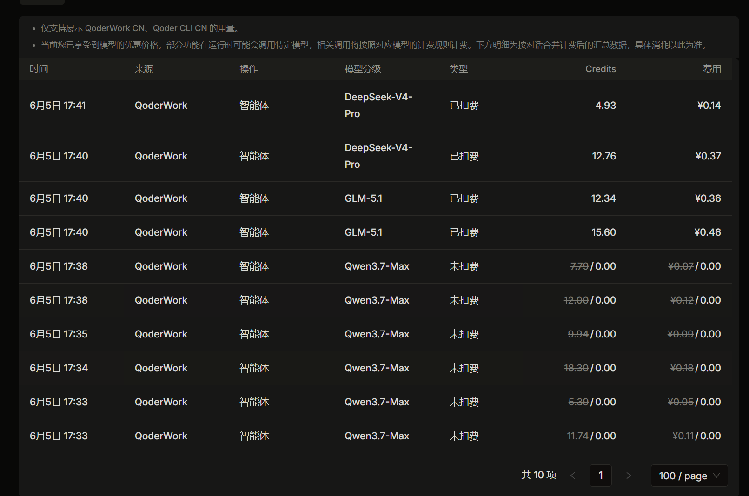The height and width of the screenshot is (496, 749).
Task: Click the 模型分级 column header
Action: (x=363, y=69)
